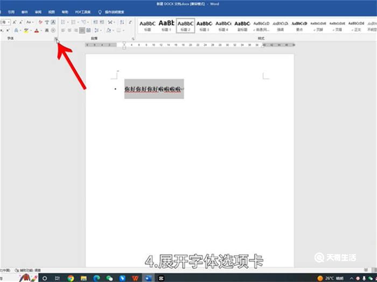Viewport: 377px width, 282px height.
Task: Click 辅助功能 status bar entry
Action: 27,270
